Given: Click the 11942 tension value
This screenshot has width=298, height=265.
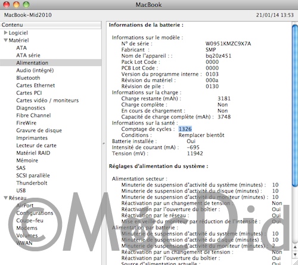Looking at the screenshot, I should coord(195,154).
